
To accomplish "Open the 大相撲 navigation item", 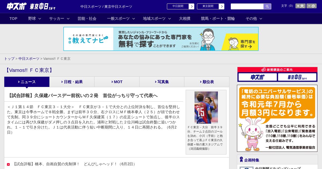I will pos(185,19).
